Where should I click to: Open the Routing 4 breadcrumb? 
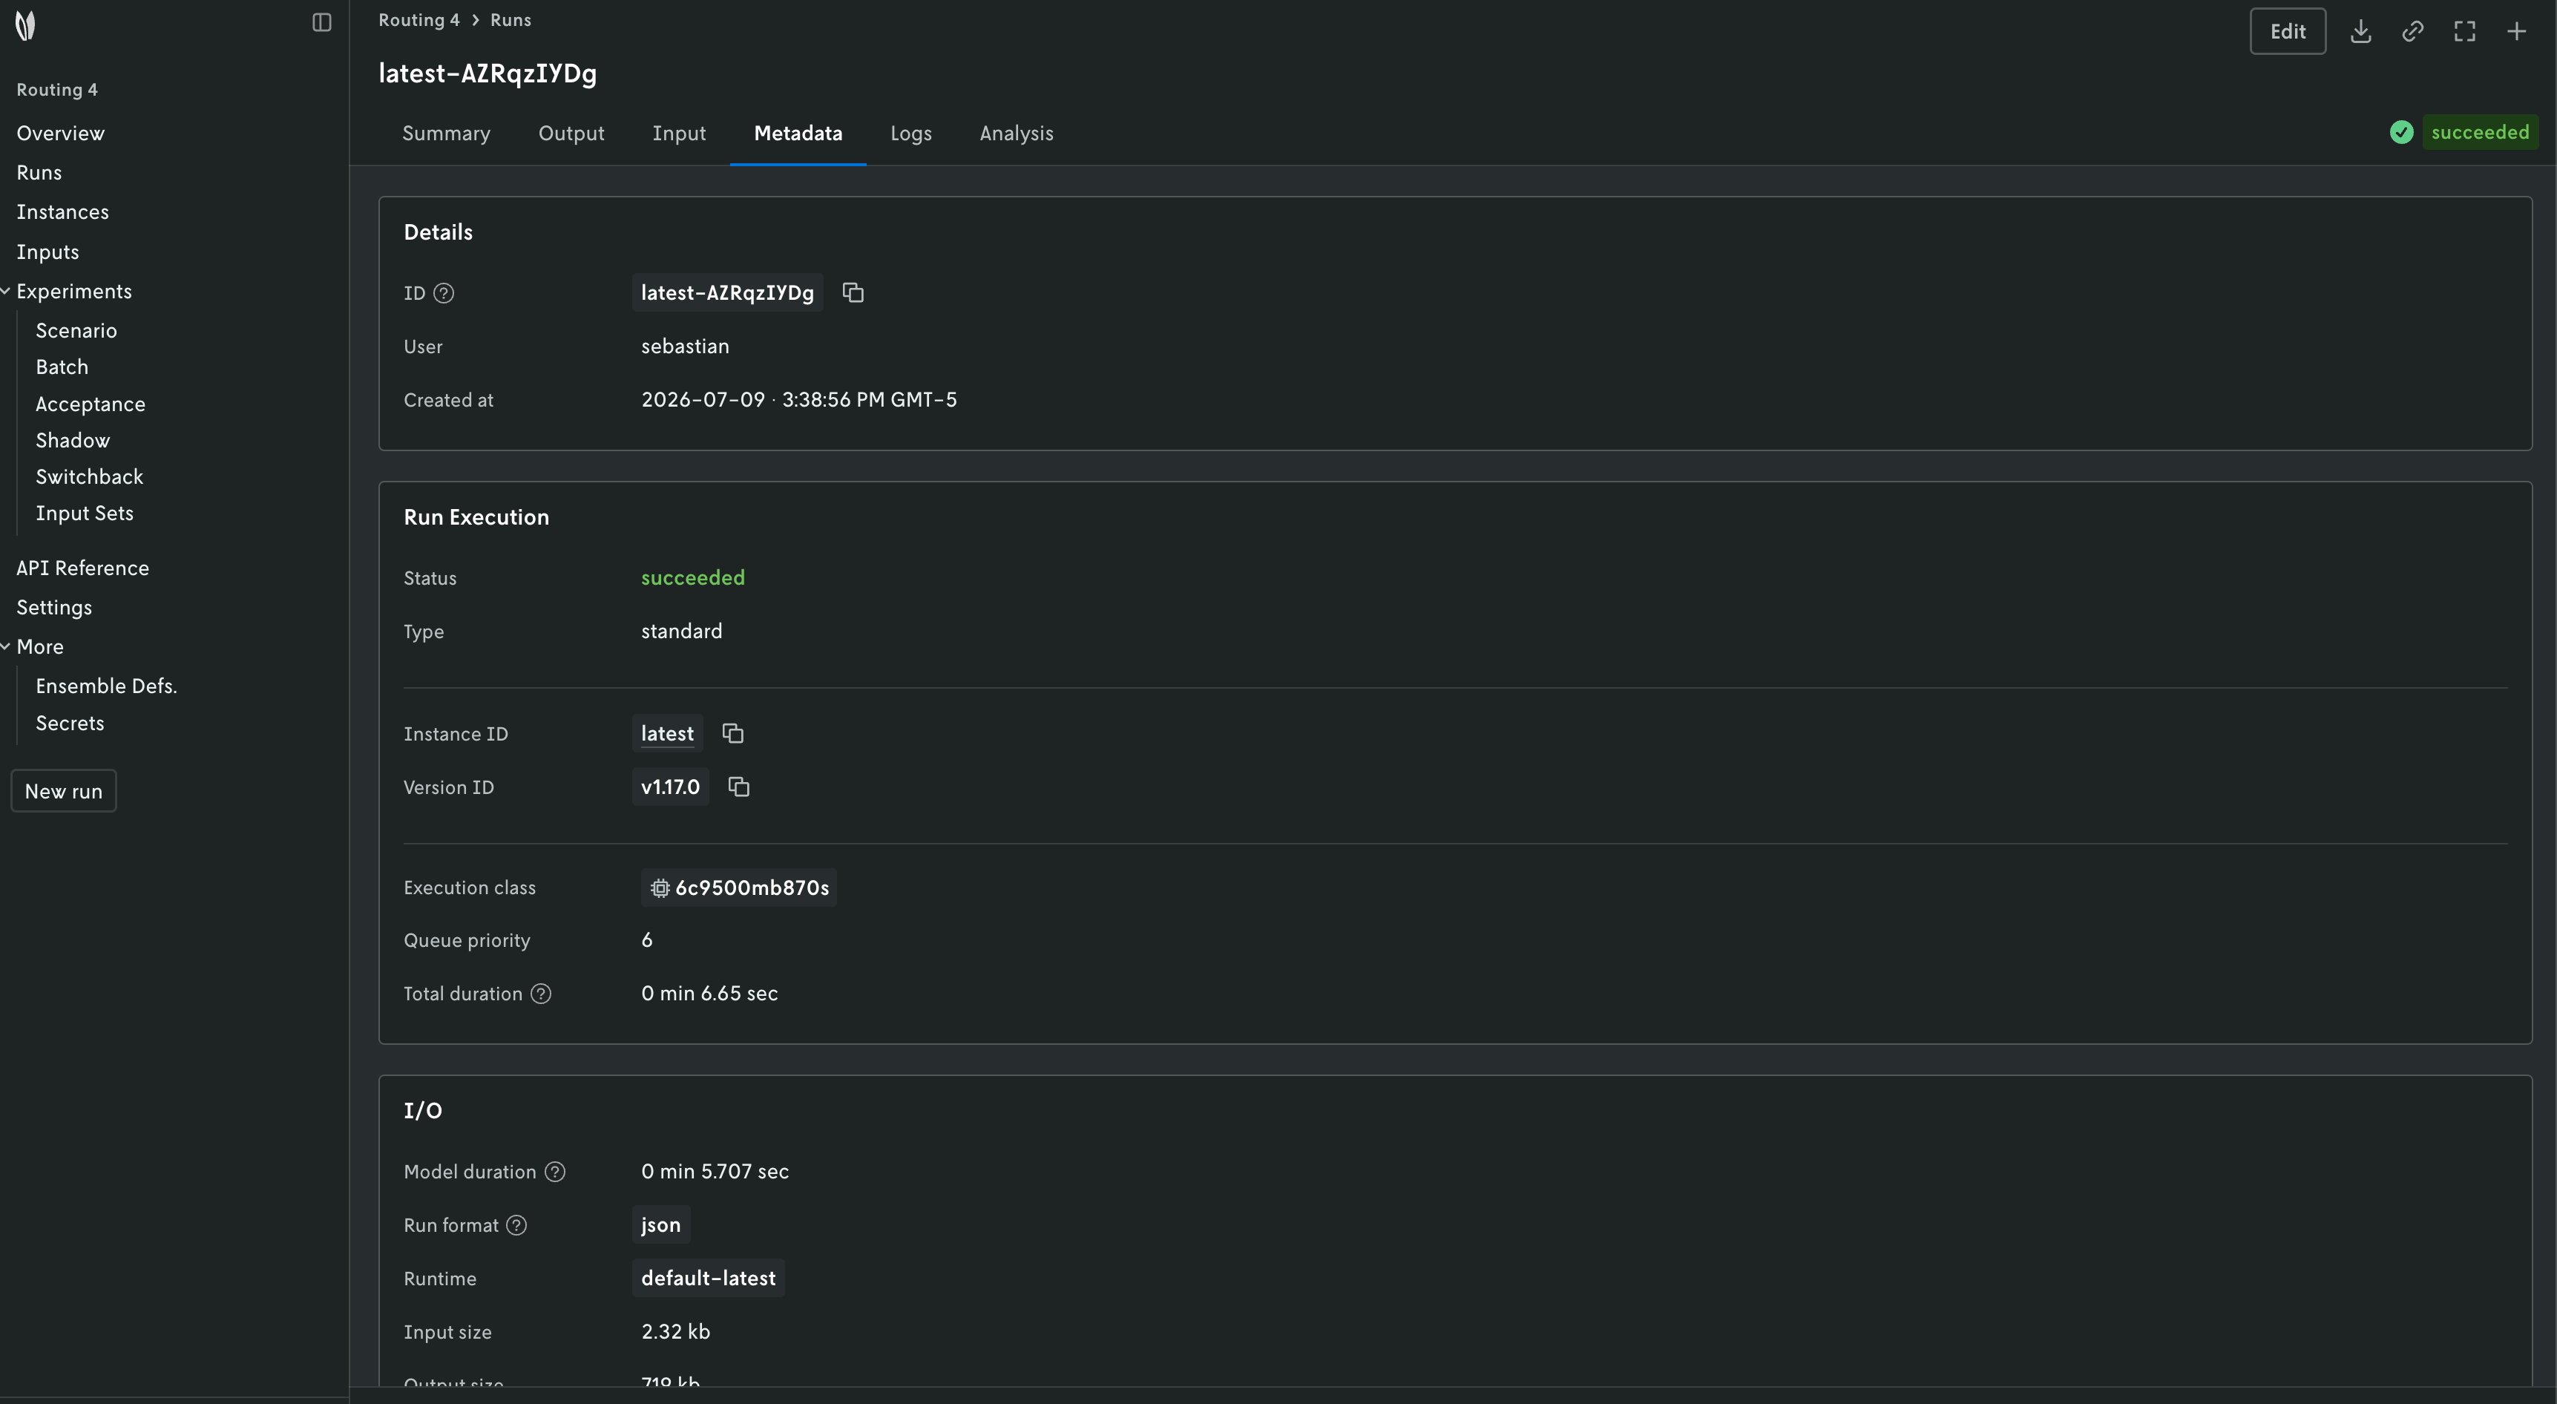point(419,20)
